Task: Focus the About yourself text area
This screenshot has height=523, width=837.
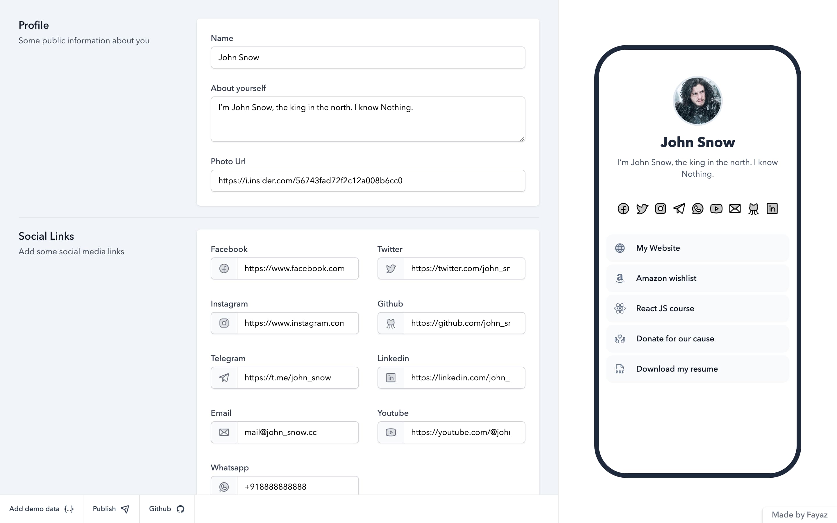Action: coord(368,119)
